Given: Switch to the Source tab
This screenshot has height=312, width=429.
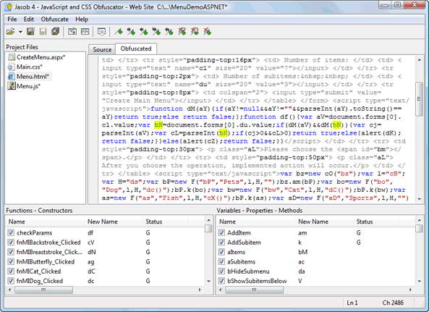Looking at the screenshot, I should click(102, 49).
